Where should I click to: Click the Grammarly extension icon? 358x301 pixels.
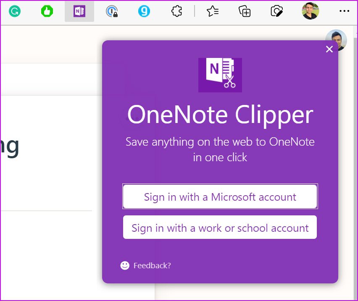point(15,11)
